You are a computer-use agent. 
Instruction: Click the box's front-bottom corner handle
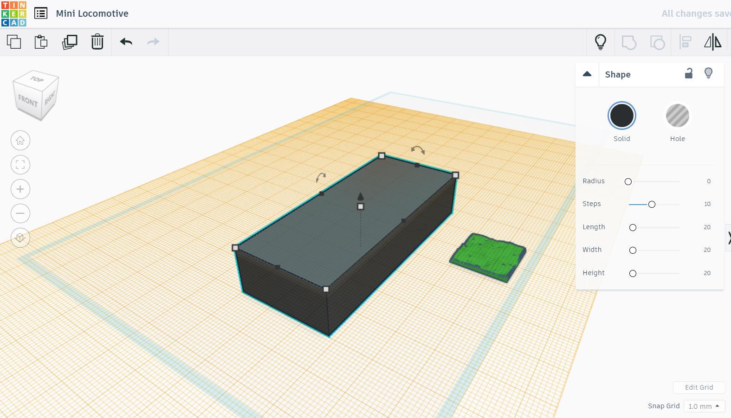click(x=326, y=289)
